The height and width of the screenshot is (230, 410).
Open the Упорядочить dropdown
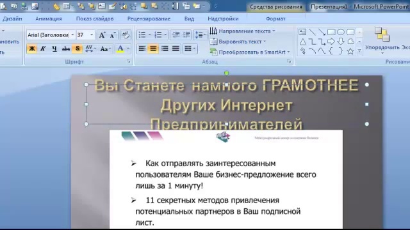pyautogui.click(x=382, y=40)
